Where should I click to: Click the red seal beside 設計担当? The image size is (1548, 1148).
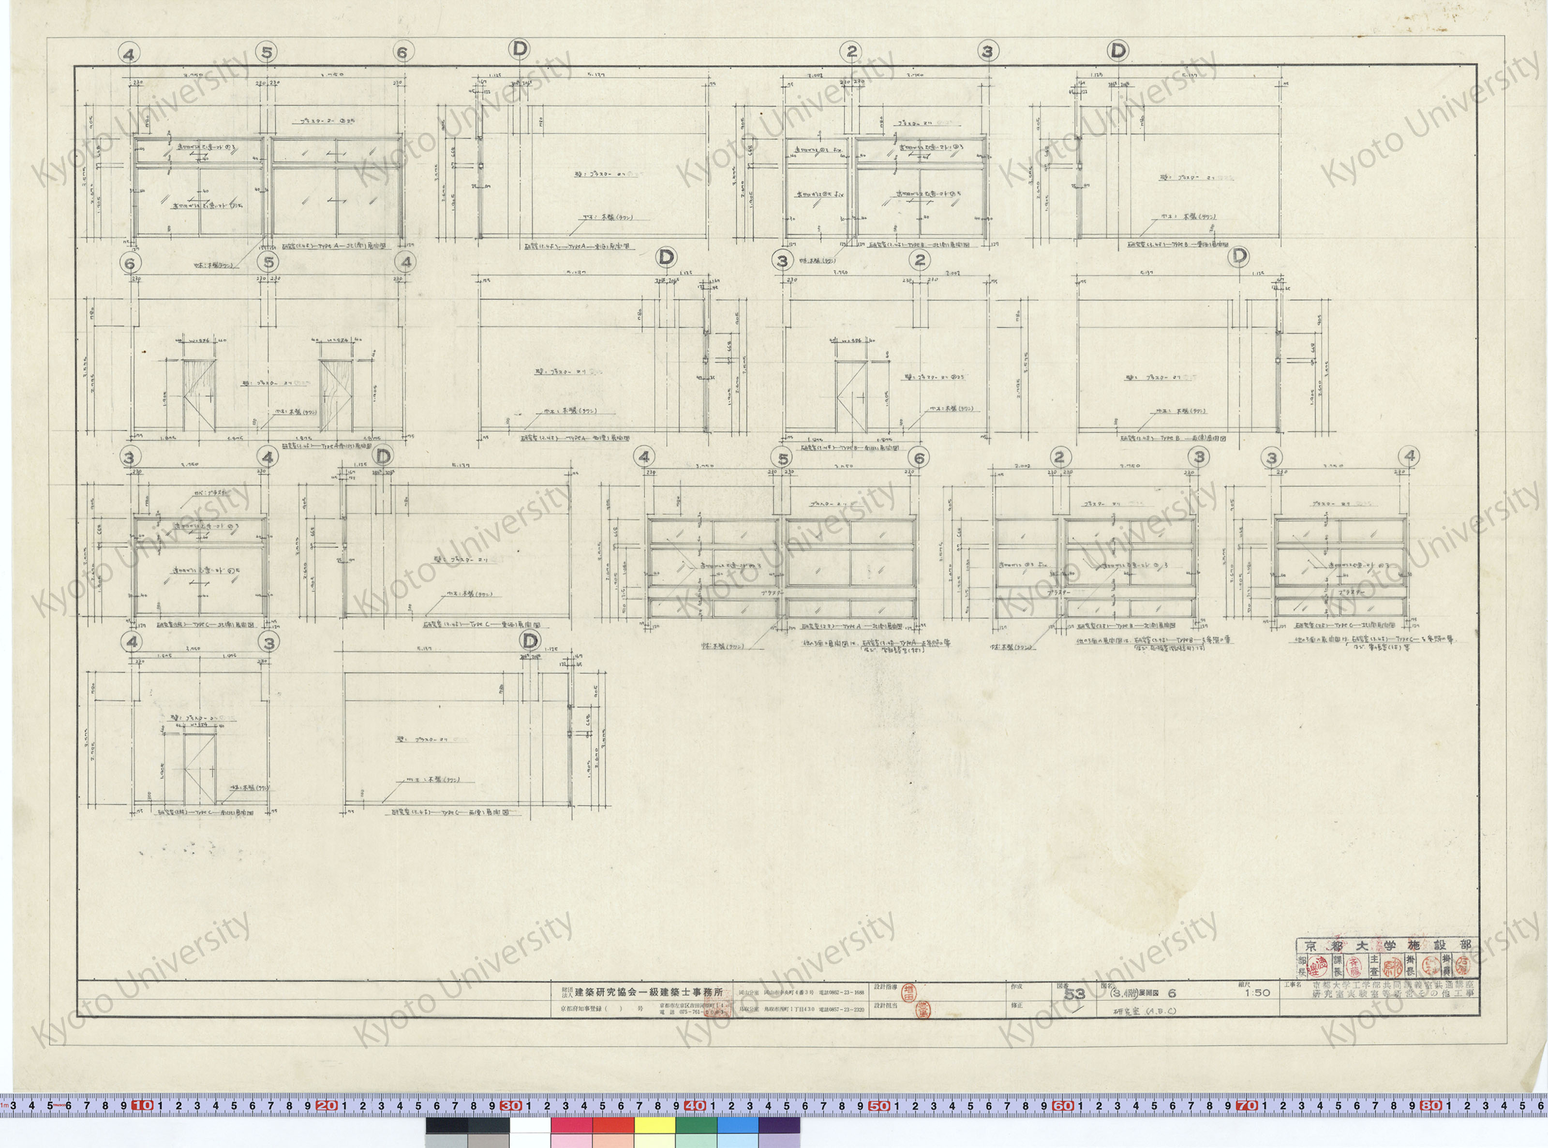coord(924,1009)
